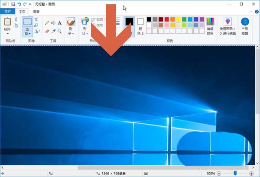Pick the rose pink color swatch
This screenshot has height=177, width=260.
pos(167,26)
